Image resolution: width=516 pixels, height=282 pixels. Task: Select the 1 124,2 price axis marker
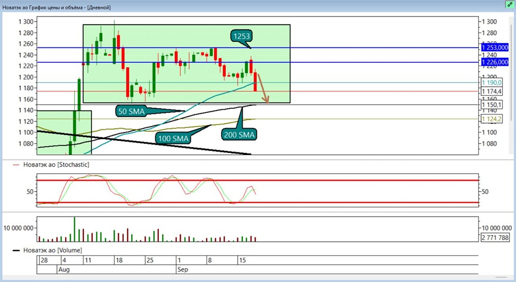point(491,119)
